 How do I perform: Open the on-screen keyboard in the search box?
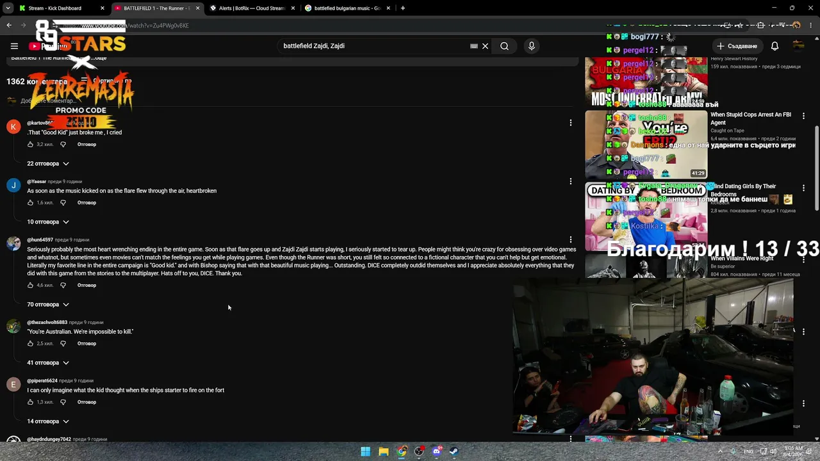(x=474, y=46)
